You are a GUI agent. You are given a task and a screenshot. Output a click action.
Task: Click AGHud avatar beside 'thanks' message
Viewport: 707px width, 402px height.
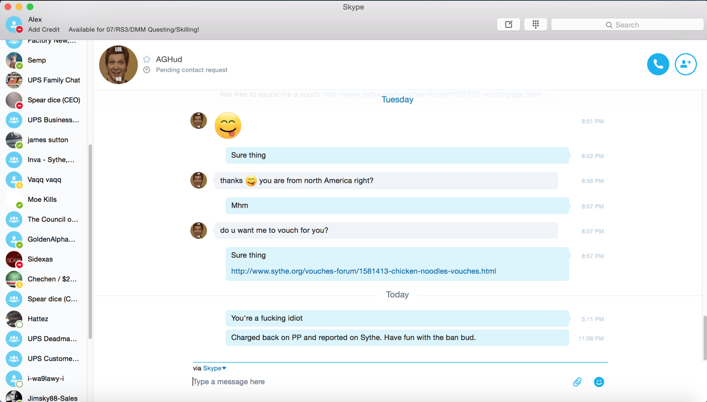199,180
